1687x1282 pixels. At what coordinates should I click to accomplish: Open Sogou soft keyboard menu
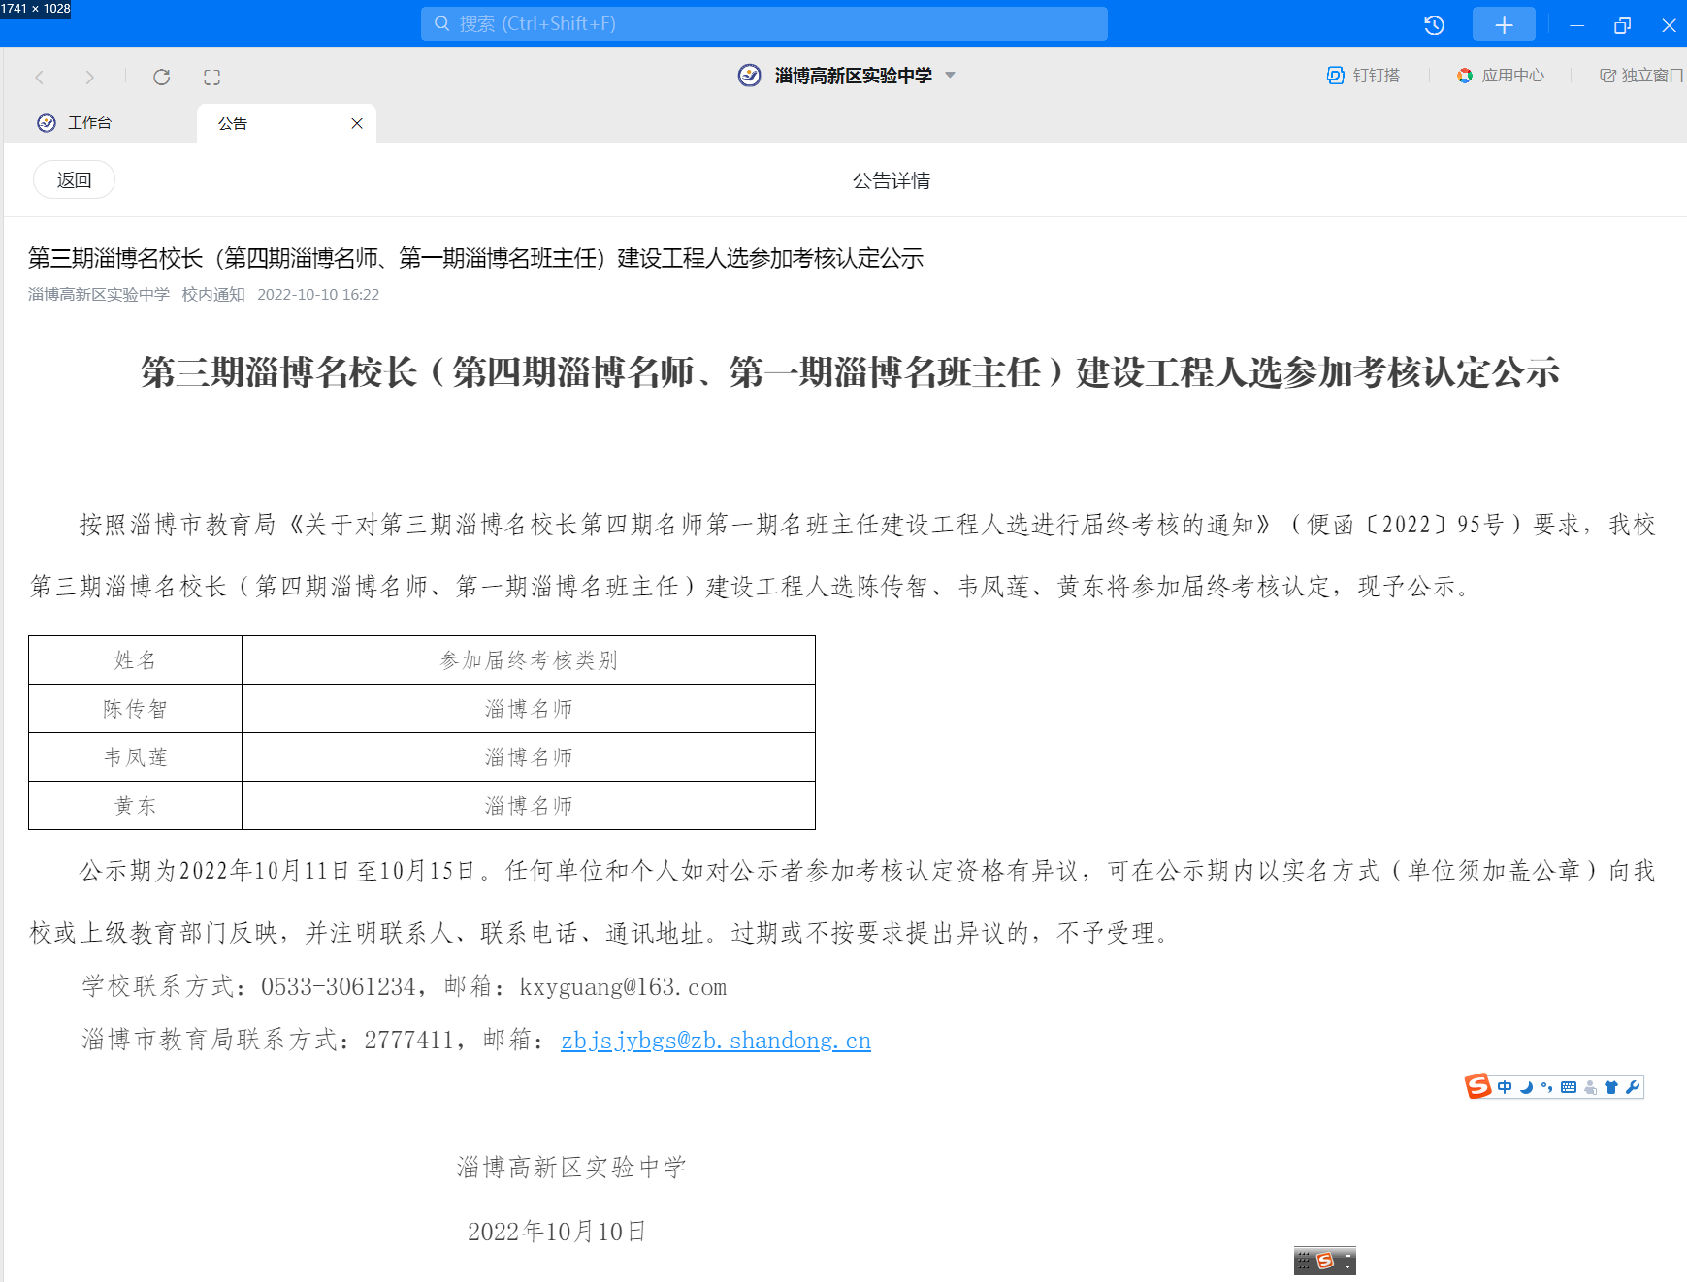point(1569,1087)
